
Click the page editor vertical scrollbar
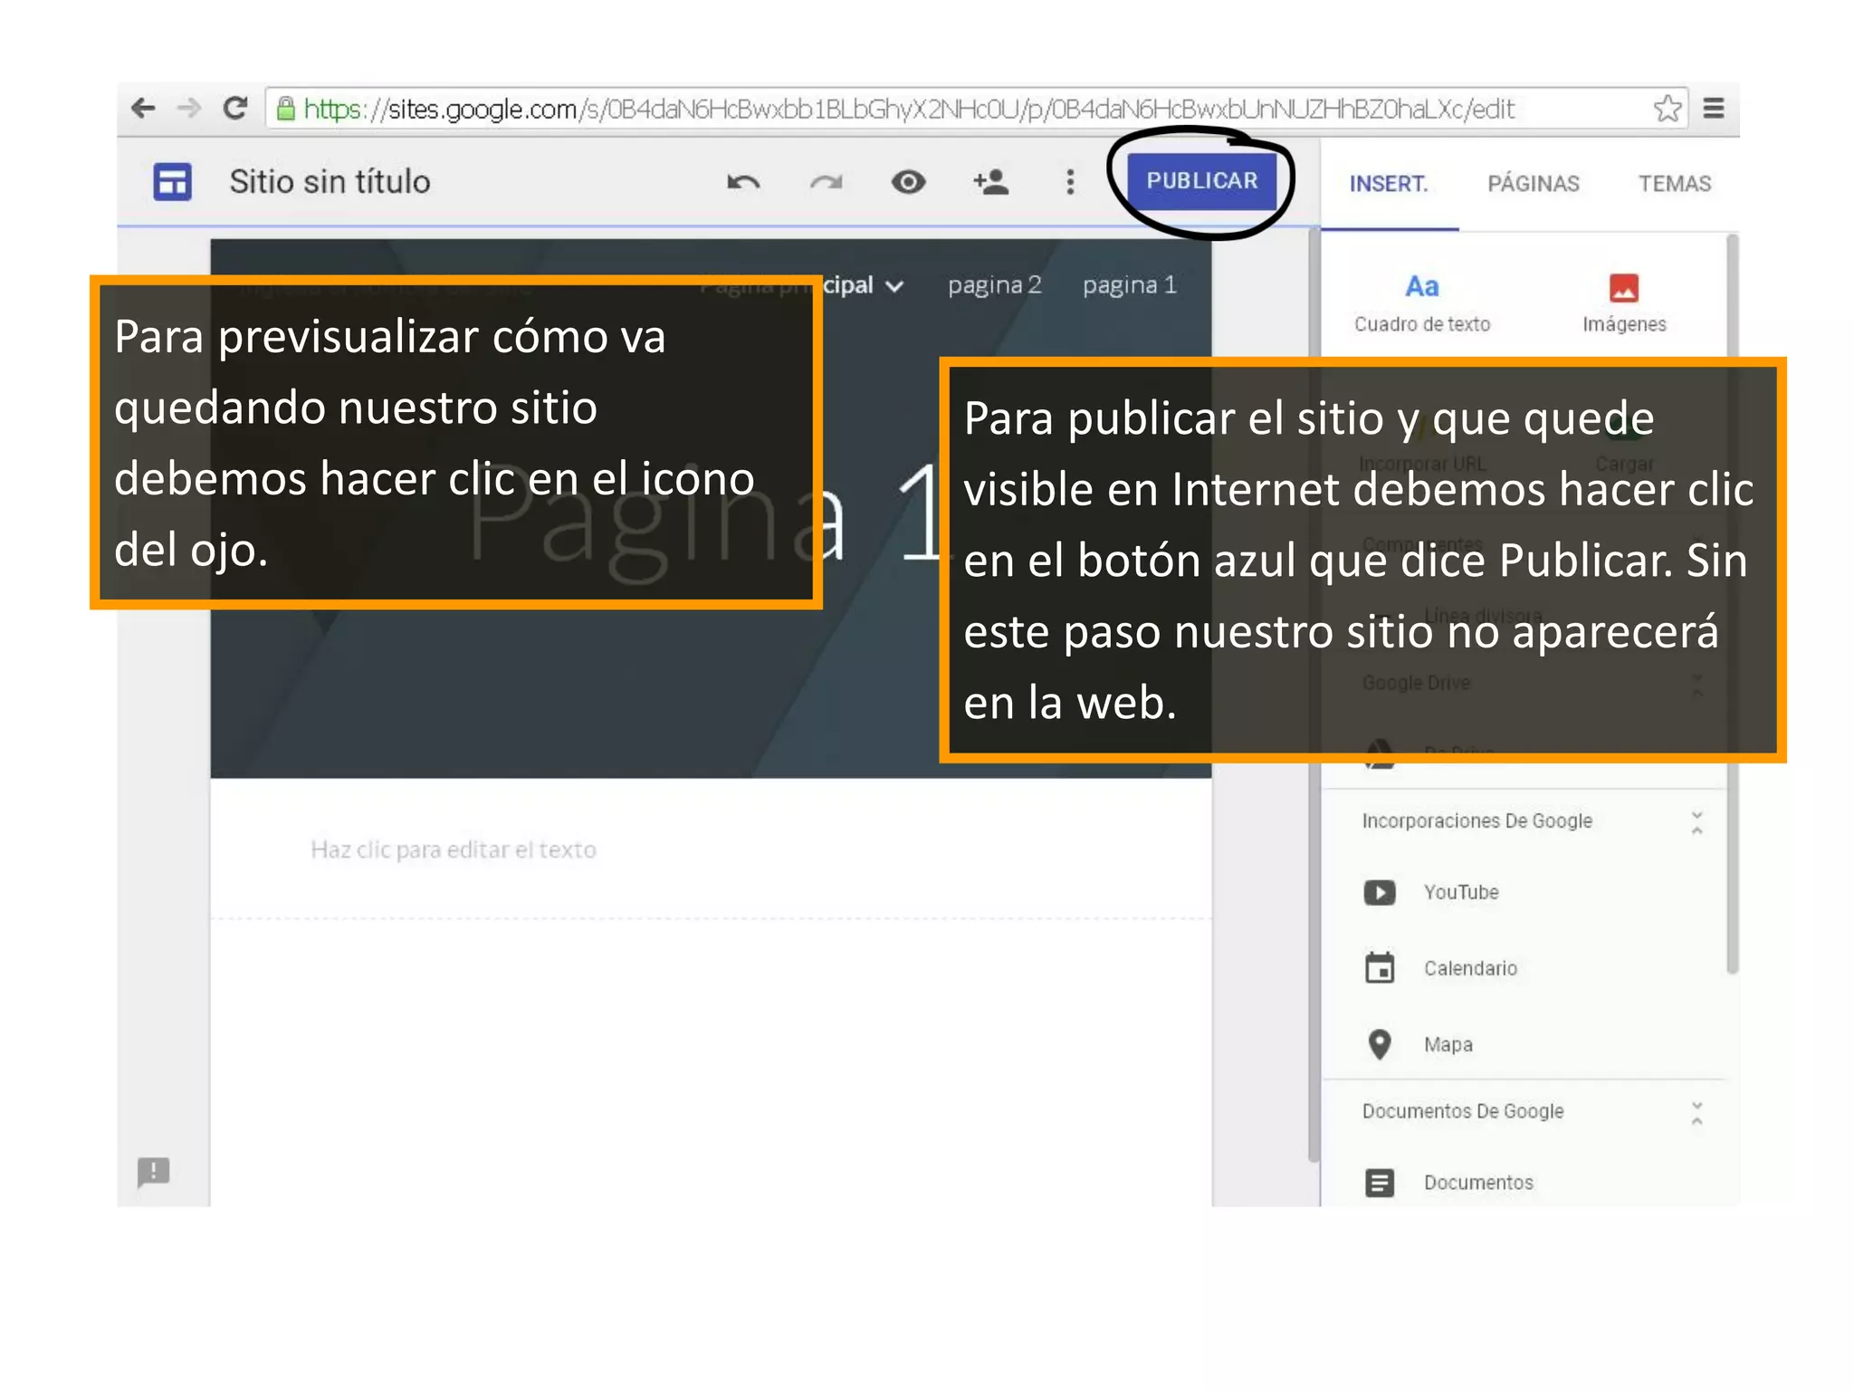click(1314, 695)
